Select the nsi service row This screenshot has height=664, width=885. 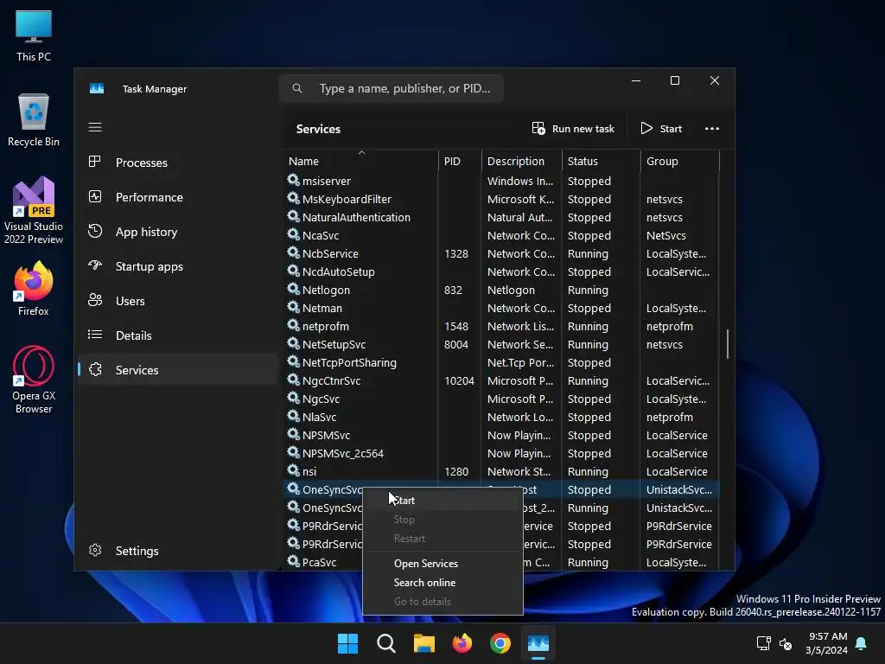[x=501, y=471]
